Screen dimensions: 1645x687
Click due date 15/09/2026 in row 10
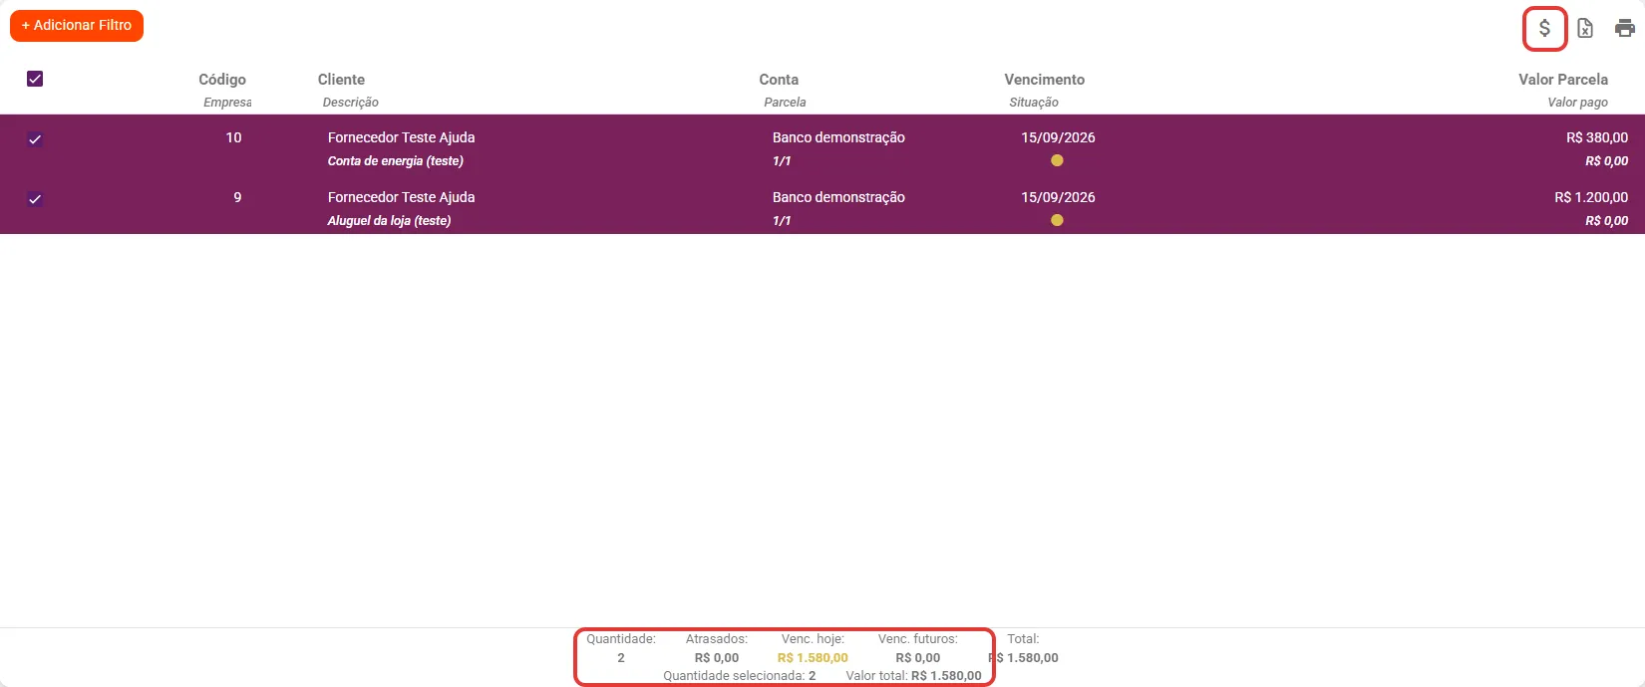(1058, 137)
